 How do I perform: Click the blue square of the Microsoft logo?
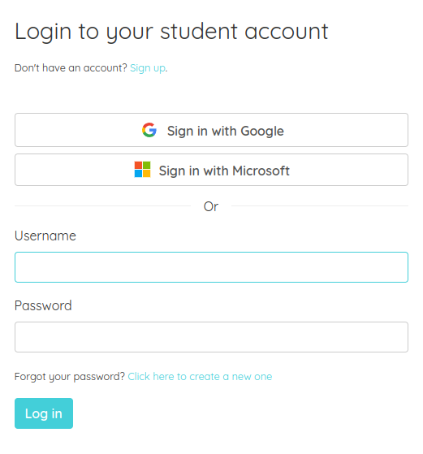point(138,174)
